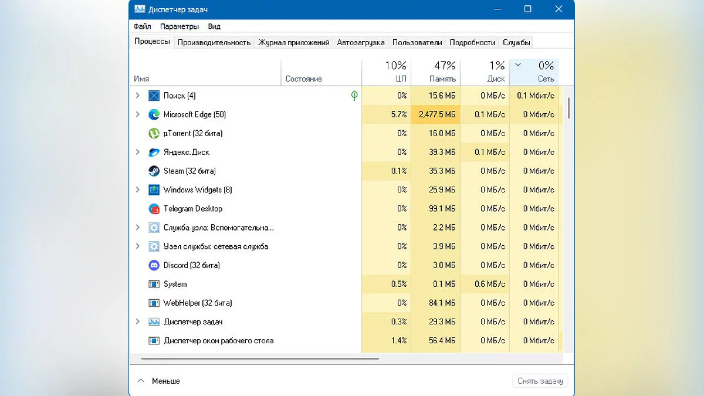
Task: Select the Яндекс.Диск icon
Action: pyautogui.click(x=154, y=152)
